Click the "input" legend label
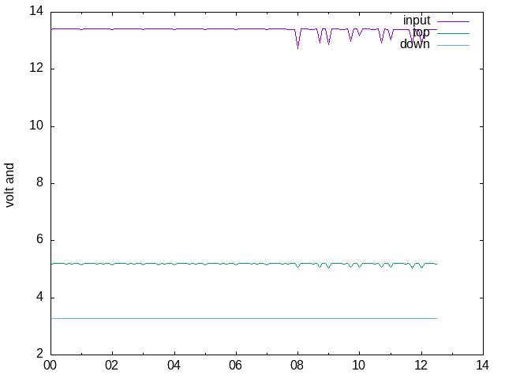 click(417, 21)
